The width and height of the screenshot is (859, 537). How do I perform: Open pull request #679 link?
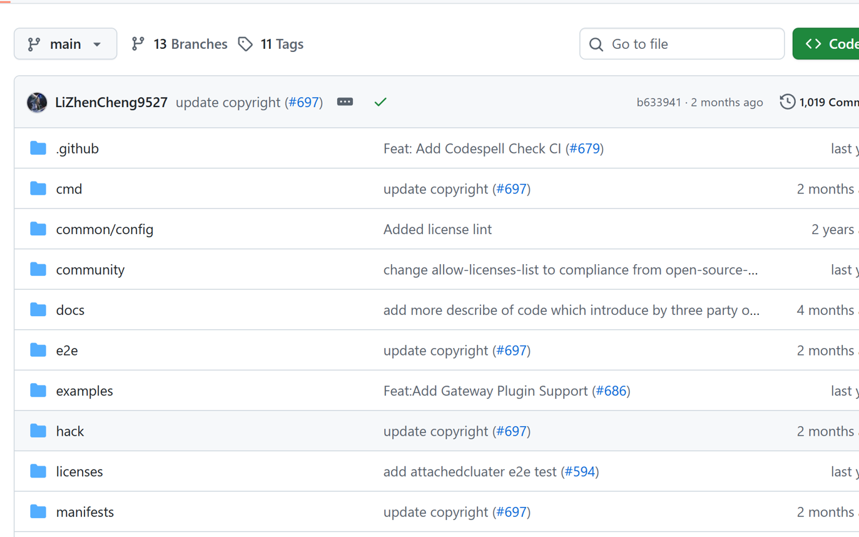tap(584, 148)
